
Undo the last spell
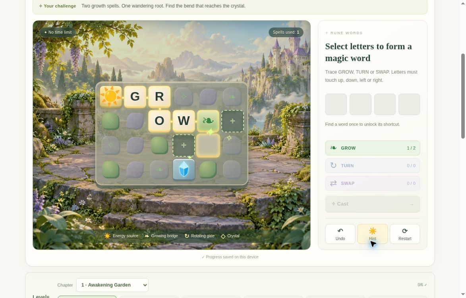pyautogui.click(x=340, y=234)
